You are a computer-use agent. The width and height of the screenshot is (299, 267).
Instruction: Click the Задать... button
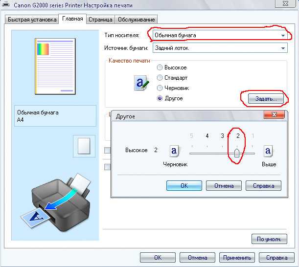[266, 99]
